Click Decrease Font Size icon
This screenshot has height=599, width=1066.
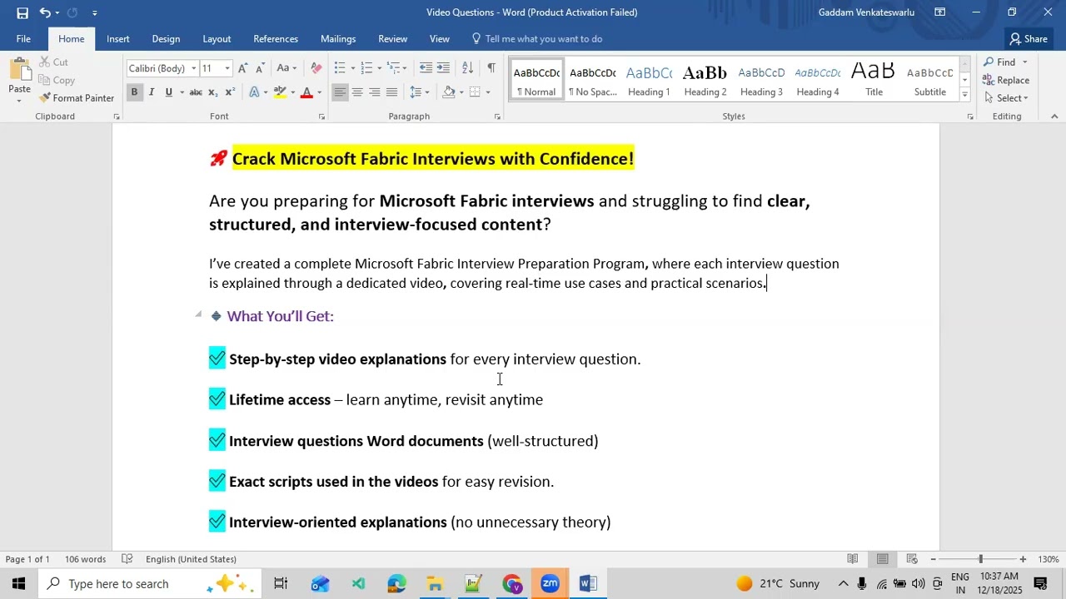coord(260,68)
